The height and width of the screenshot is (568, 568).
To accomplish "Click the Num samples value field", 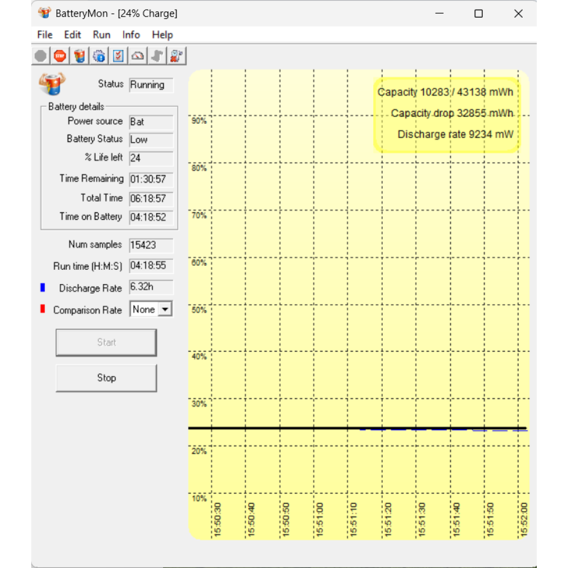I will point(151,245).
